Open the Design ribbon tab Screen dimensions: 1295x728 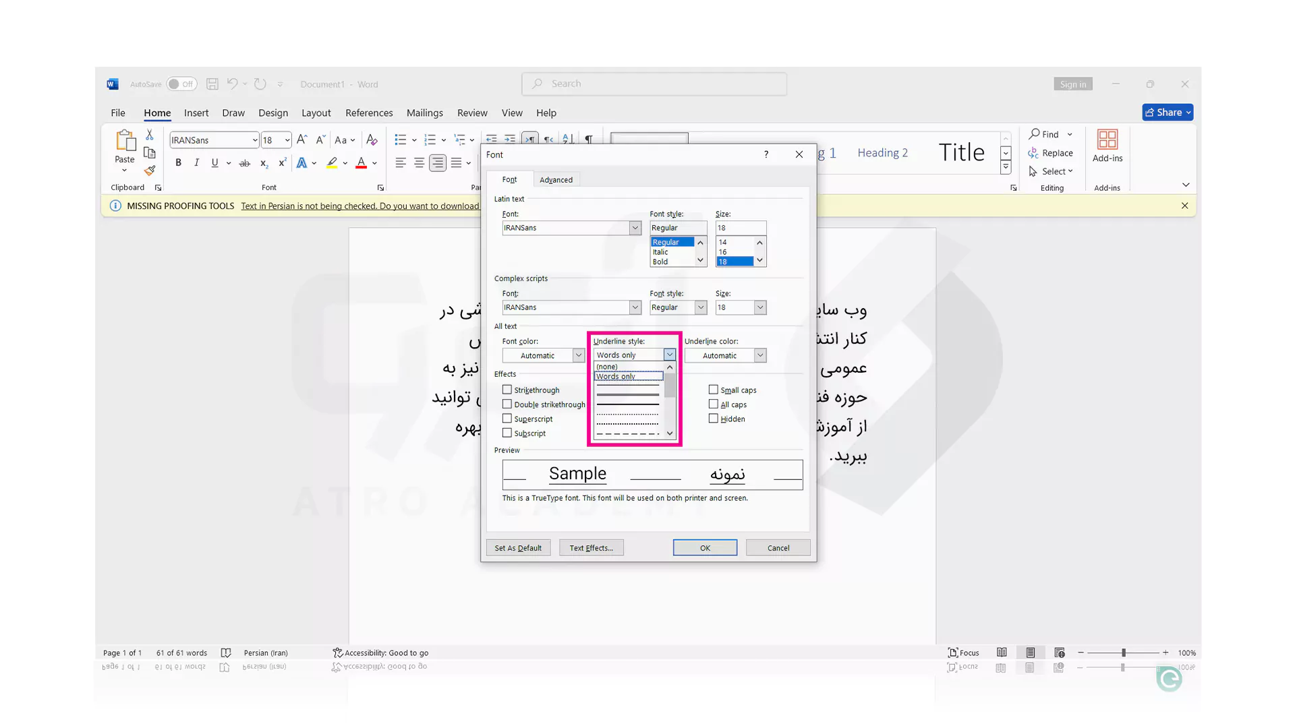273,113
